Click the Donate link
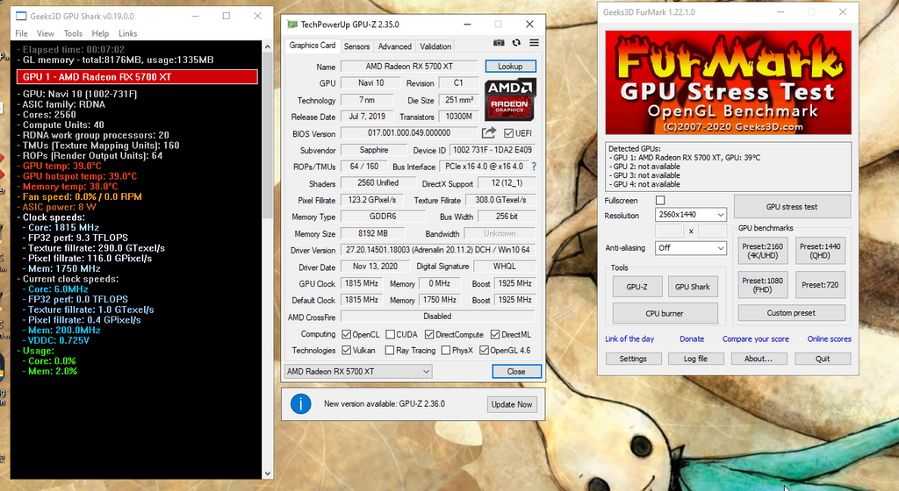The height and width of the screenshot is (491, 899). pos(692,338)
